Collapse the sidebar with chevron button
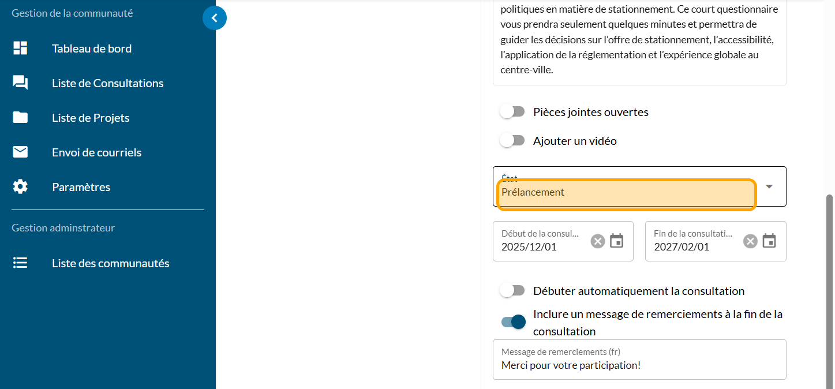Screen dimensions: 835x389 (215, 18)
